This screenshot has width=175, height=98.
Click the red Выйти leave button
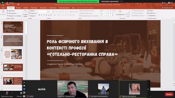169,94
